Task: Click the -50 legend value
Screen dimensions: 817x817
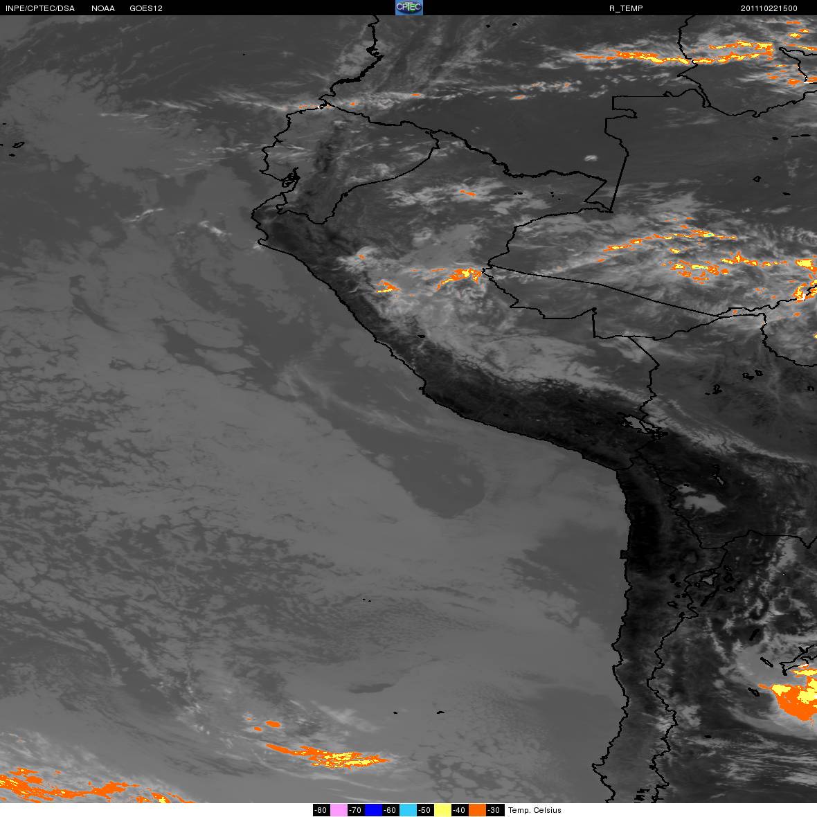Action: click(425, 810)
